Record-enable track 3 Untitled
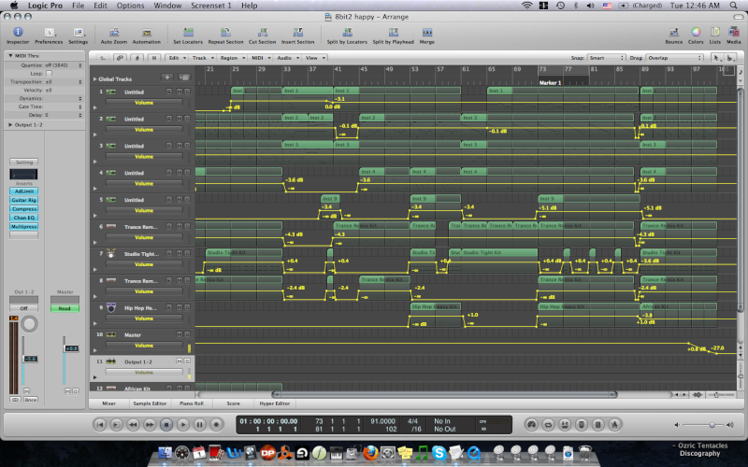 tap(169, 146)
